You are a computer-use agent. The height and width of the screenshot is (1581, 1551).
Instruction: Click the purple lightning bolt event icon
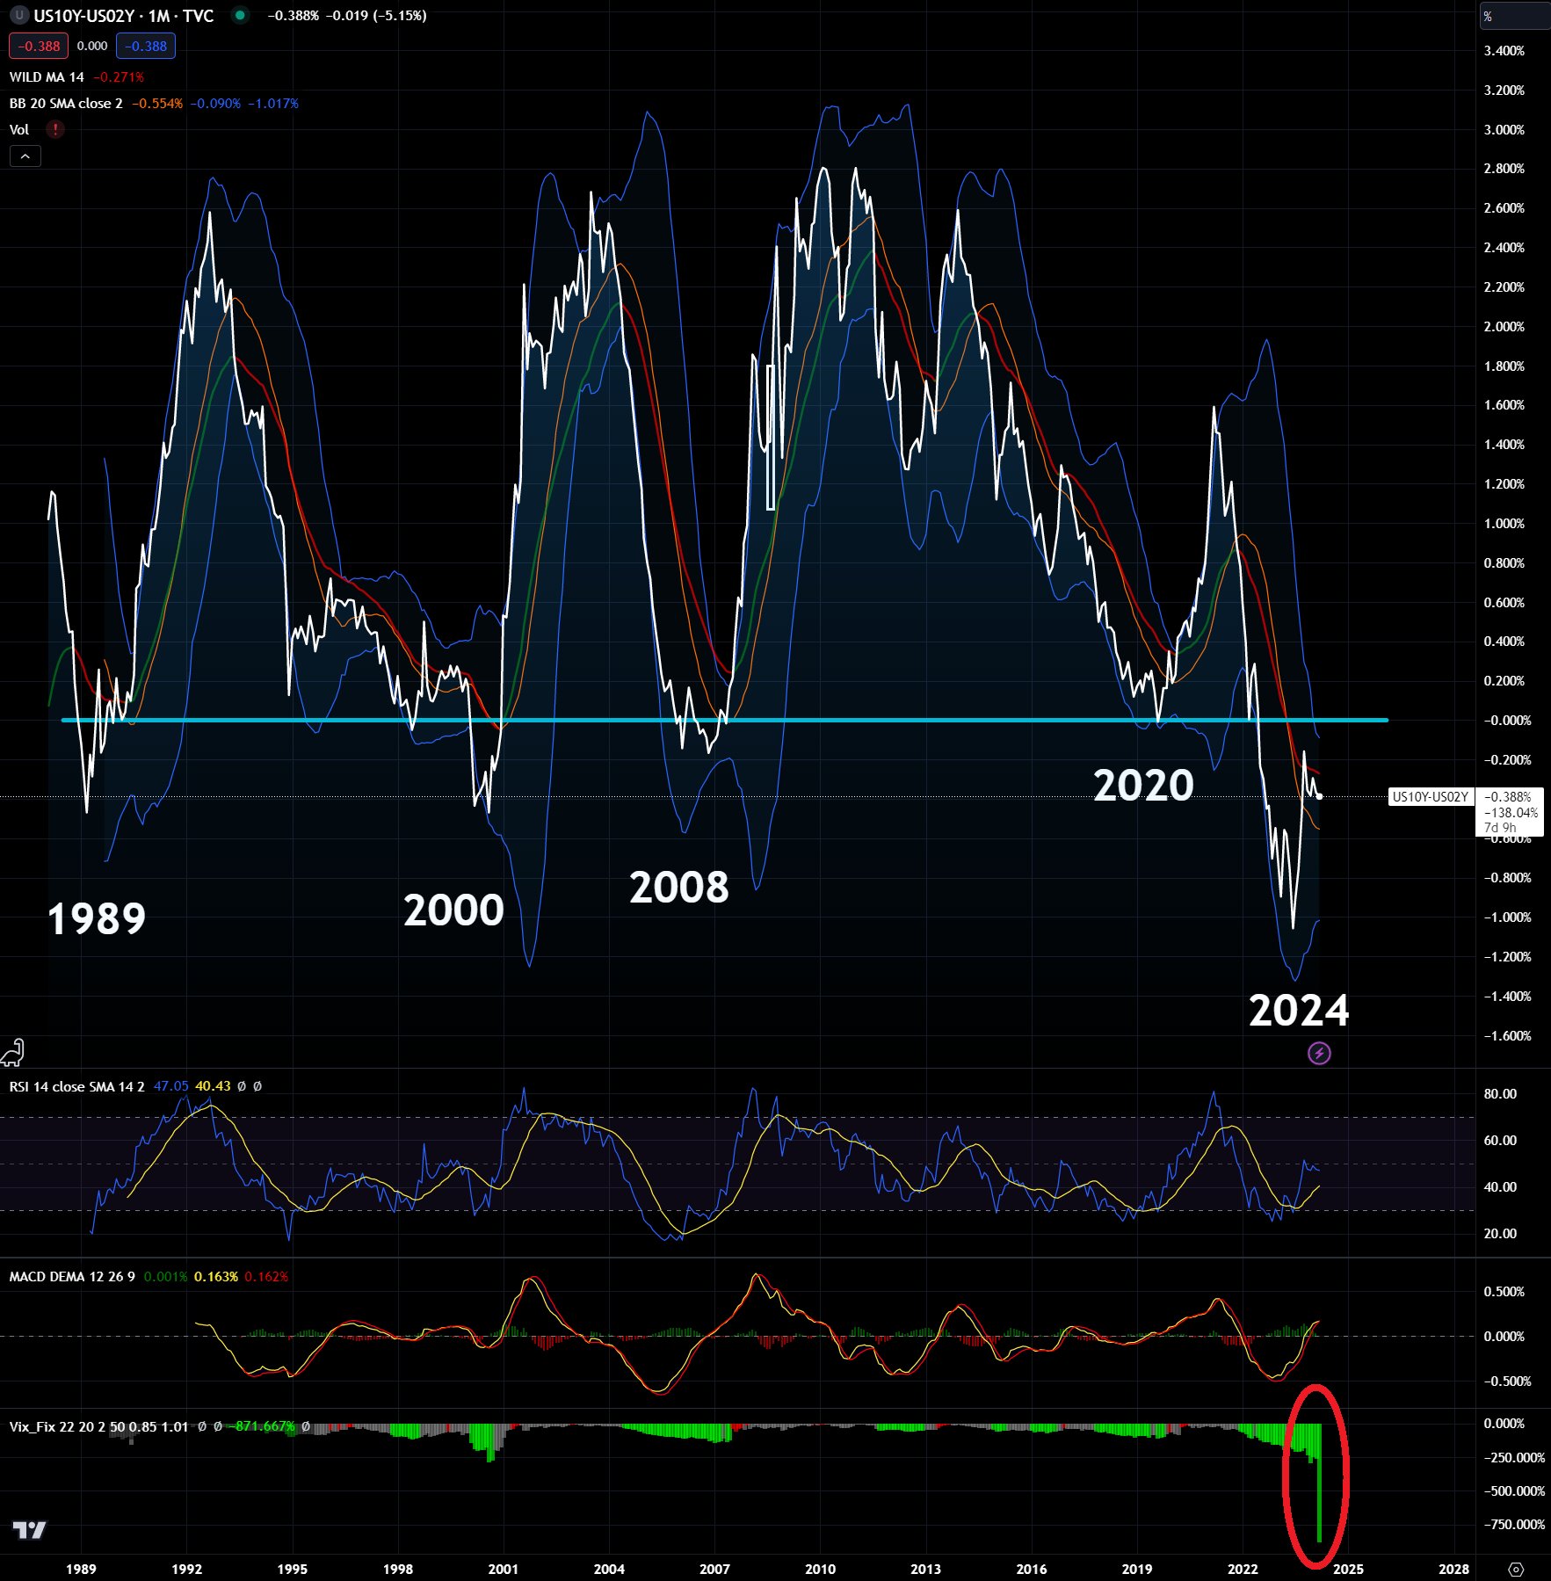1319,1053
